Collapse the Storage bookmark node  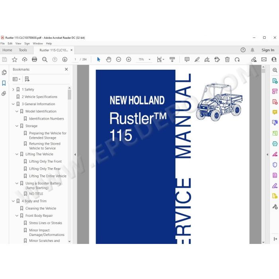[x=17, y=126]
